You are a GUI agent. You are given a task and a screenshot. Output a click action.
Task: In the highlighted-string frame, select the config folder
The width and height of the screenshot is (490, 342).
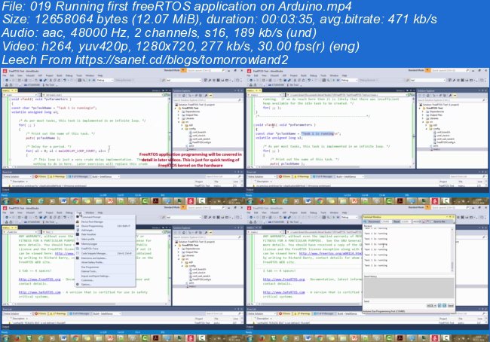click(436, 128)
